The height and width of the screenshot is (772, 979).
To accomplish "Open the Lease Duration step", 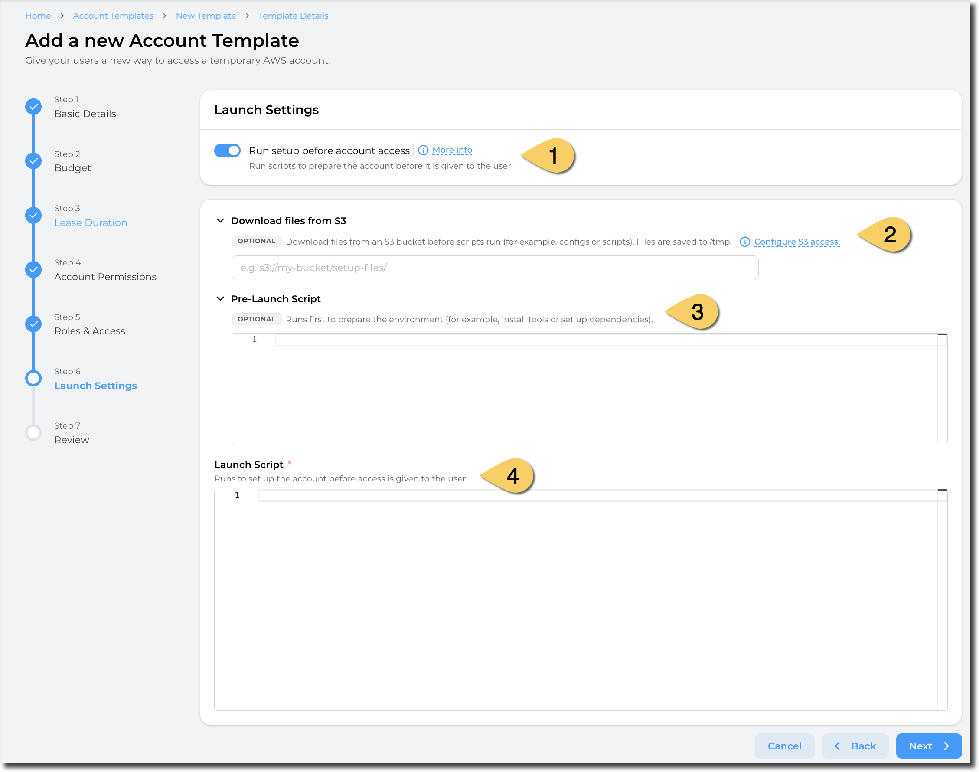I will [x=90, y=222].
